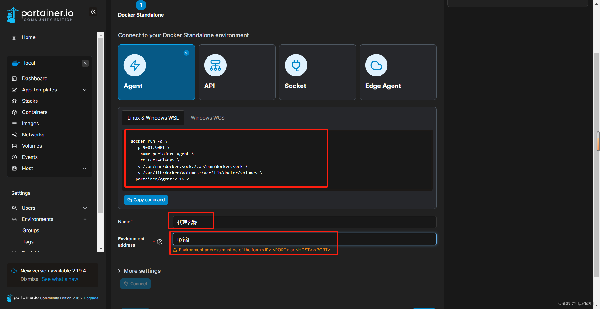Image resolution: width=600 pixels, height=309 pixels.
Task: Click sidebar scrollbar up arrow
Action: [101, 35]
